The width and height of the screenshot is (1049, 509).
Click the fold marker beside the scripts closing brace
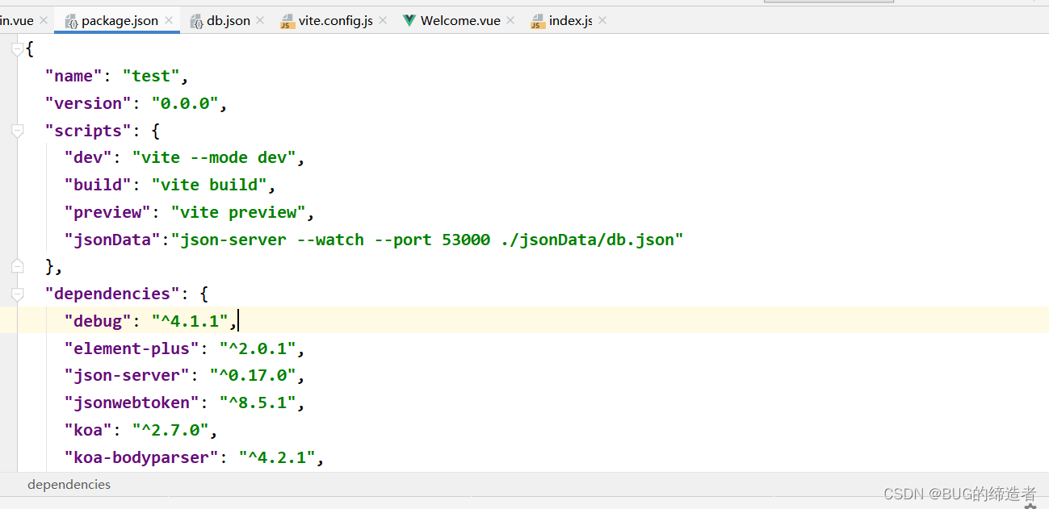click(x=17, y=265)
